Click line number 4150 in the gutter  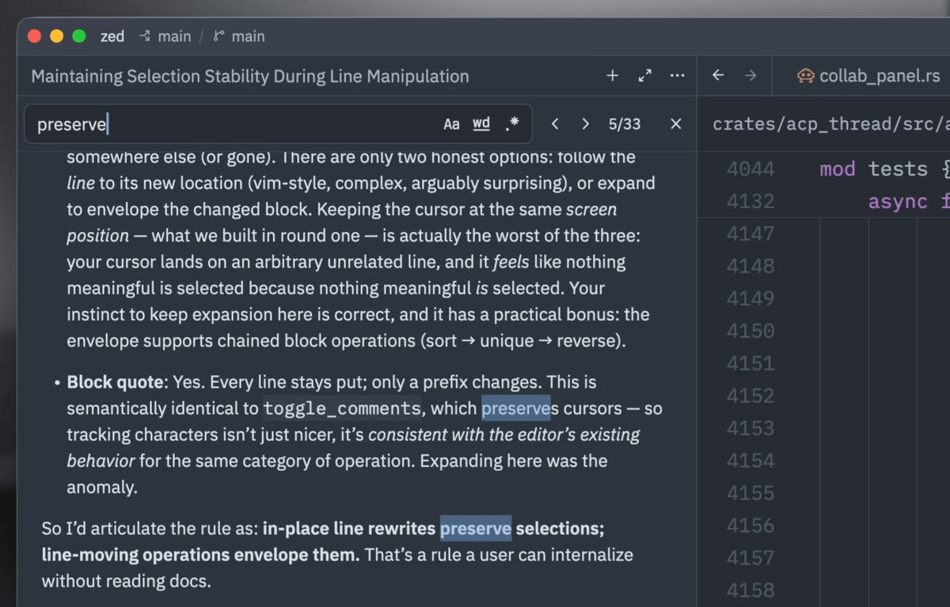pos(750,331)
